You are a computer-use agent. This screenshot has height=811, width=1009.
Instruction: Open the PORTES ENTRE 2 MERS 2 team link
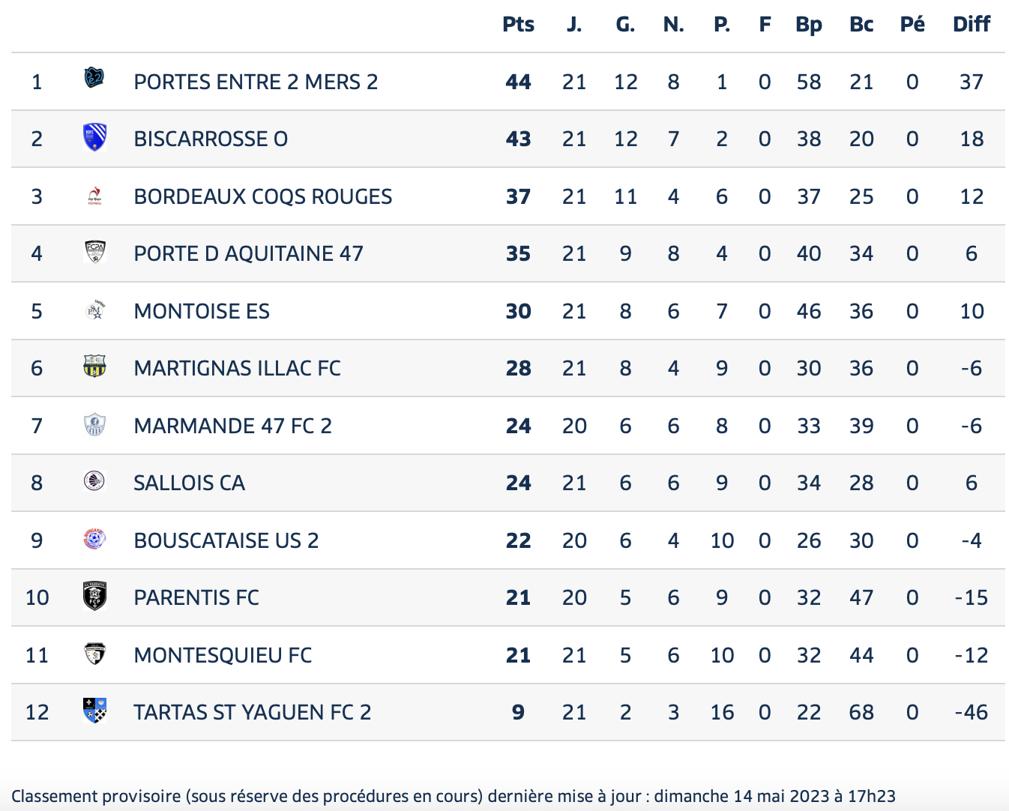tap(256, 82)
